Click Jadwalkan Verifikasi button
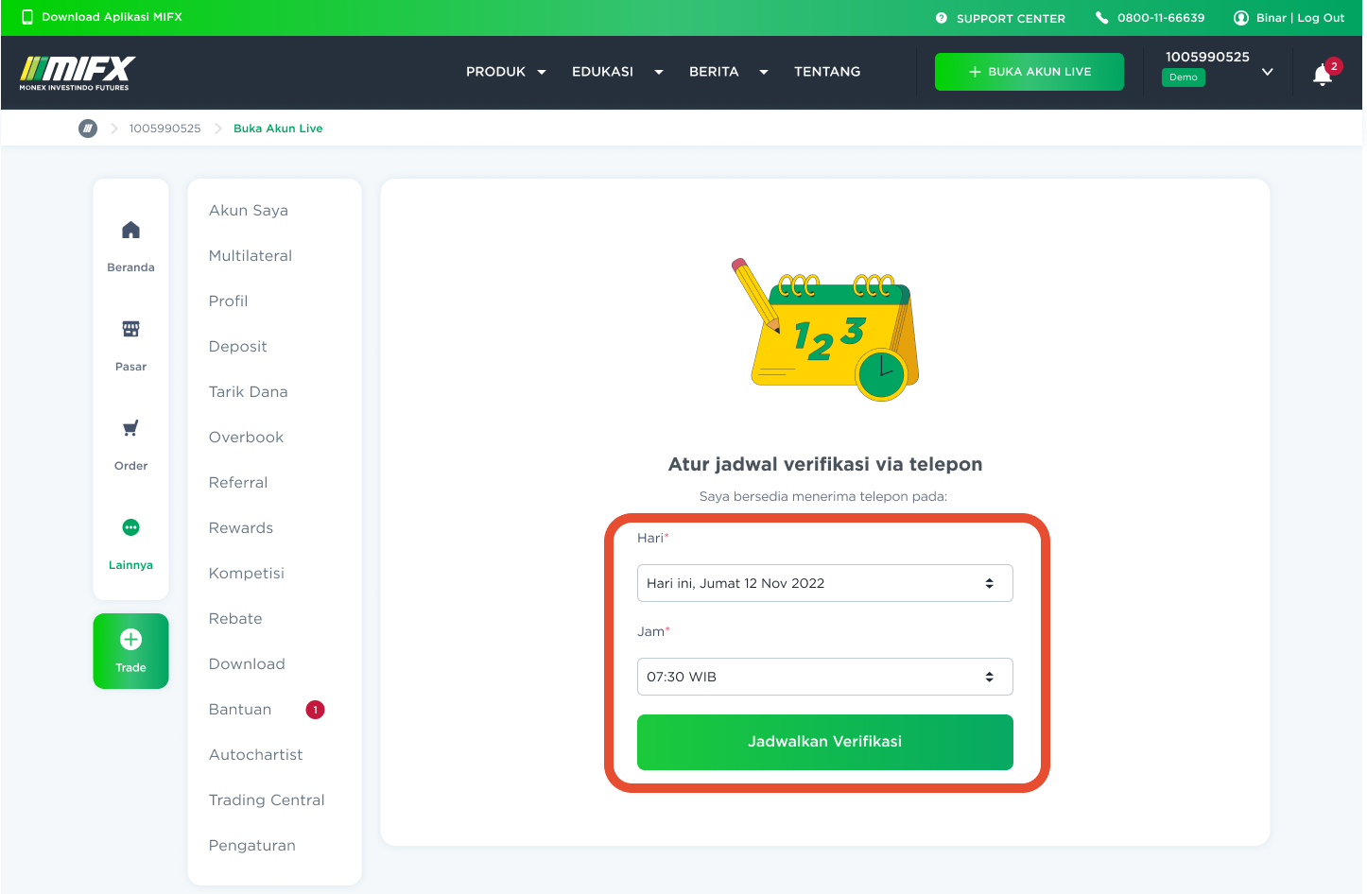Screen dimensions: 1367x894 pos(824,742)
